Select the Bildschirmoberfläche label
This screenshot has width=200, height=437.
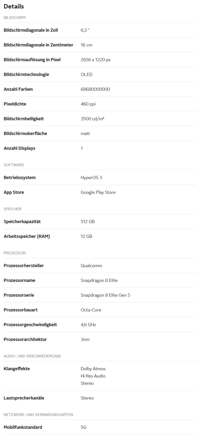[x=25, y=133]
